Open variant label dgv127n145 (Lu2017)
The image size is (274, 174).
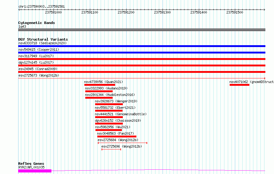[x=36, y=62]
